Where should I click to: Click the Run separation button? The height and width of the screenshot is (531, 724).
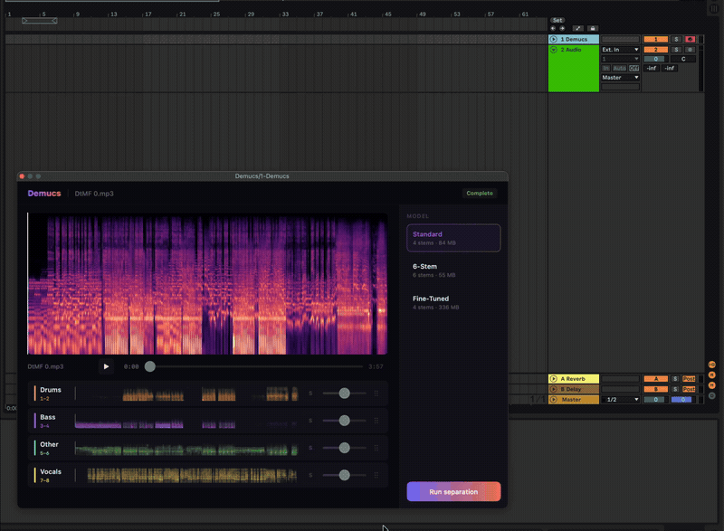453,492
